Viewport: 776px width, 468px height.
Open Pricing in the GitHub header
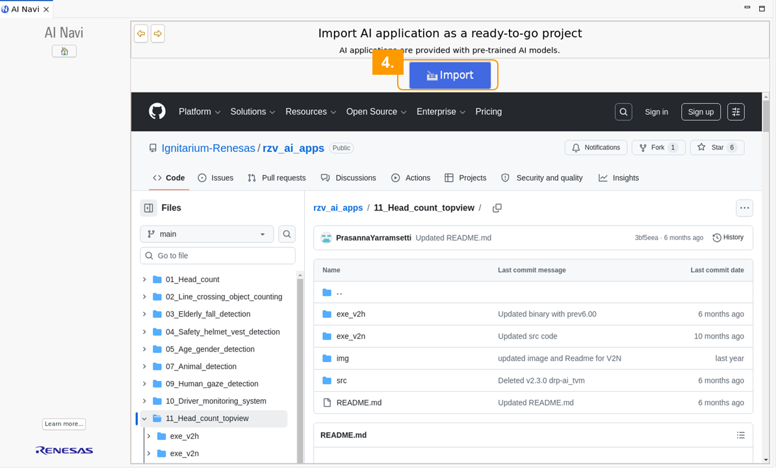pyautogui.click(x=489, y=112)
